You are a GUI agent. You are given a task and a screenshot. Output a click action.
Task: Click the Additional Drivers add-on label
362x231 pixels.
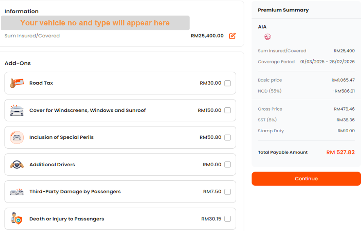pos(52,165)
